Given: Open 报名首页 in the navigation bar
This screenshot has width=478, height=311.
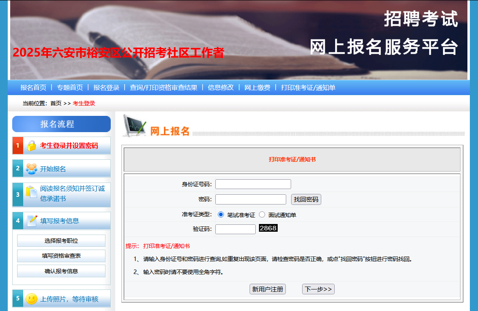Looking at the screenshot, I should (33, 87).
